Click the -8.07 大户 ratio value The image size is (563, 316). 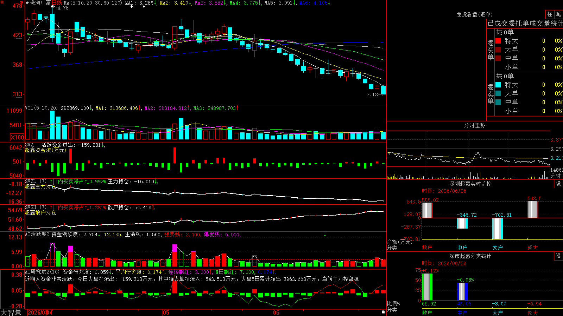click(x=499, y=304)
